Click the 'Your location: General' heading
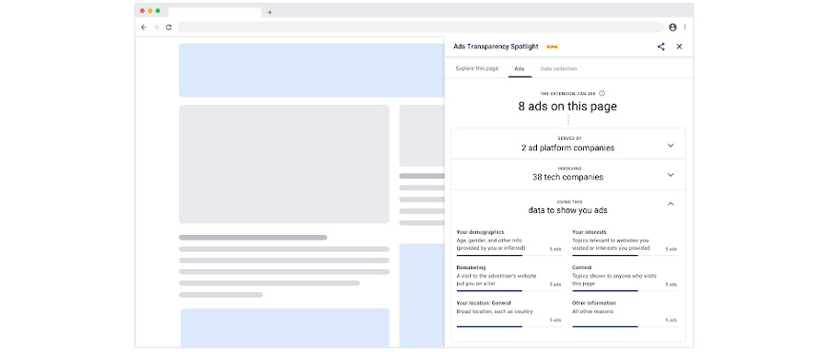Viewport: 829px width, 352px height. pyautogui.click(x=484, y=303)
